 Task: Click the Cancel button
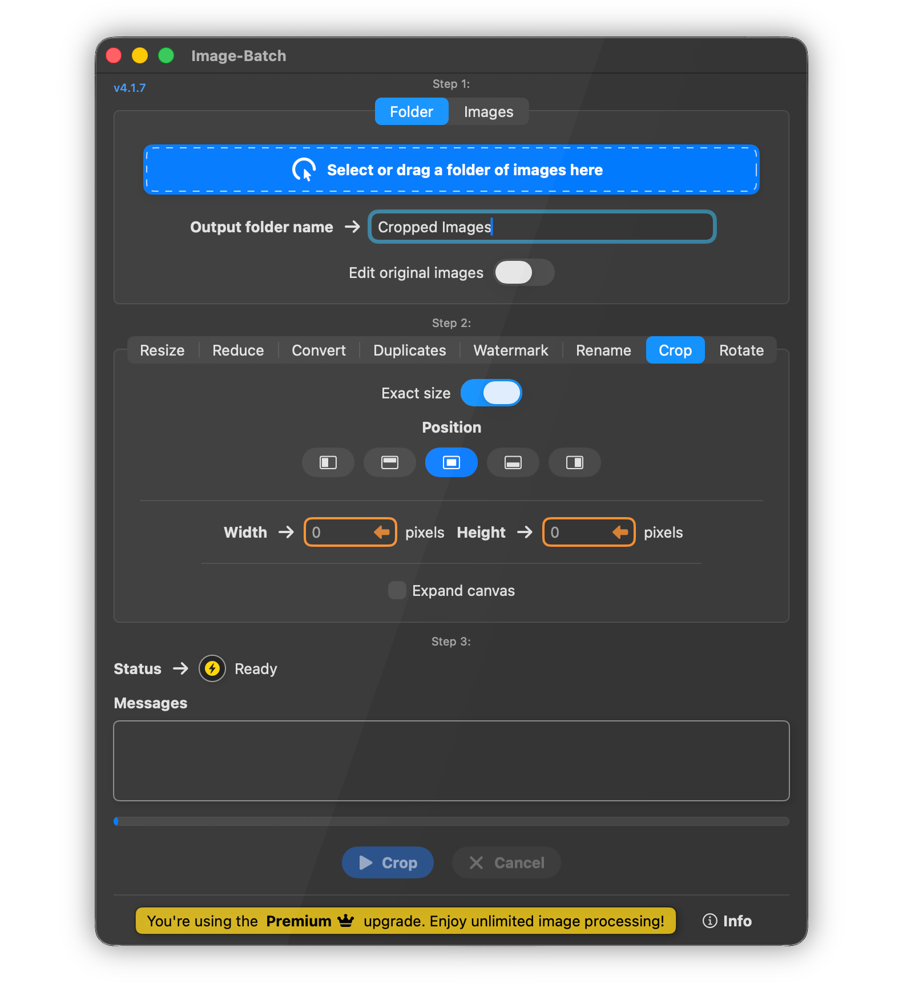(x=506, y=862)
